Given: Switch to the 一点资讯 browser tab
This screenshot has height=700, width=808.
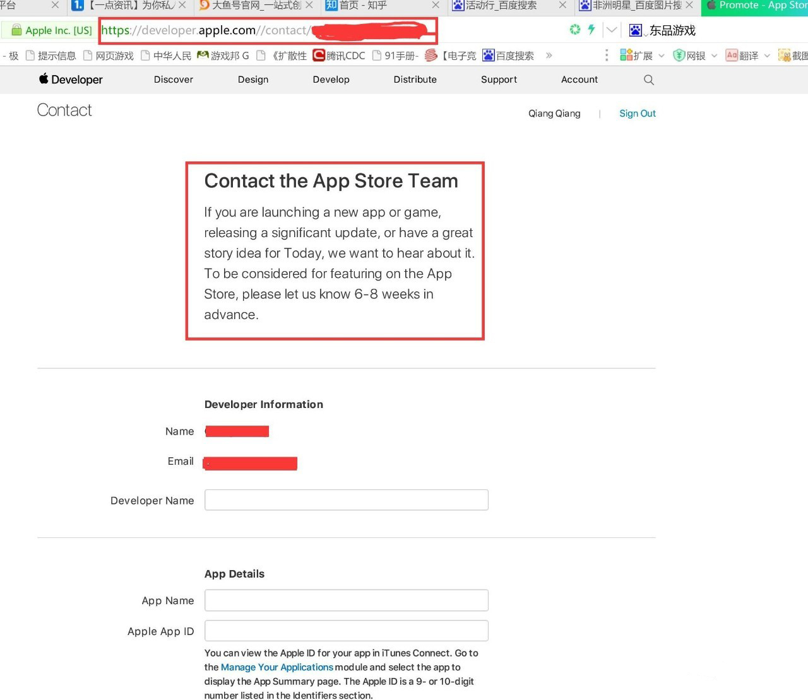Looking at the screenshot, I should [129, 6].
